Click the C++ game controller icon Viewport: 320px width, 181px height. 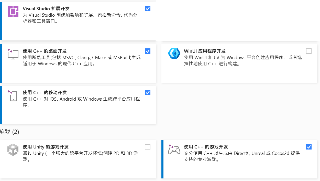click(x=174, y=150)
